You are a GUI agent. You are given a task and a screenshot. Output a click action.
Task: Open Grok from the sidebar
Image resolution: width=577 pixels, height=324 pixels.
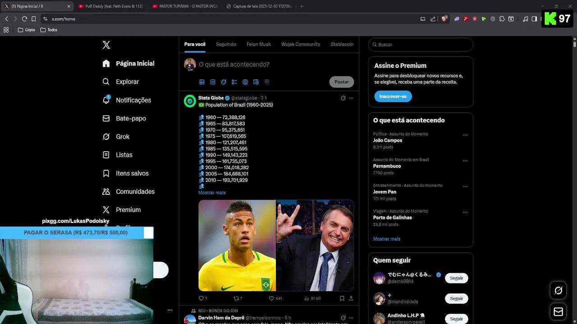click(x=116, y=137)
